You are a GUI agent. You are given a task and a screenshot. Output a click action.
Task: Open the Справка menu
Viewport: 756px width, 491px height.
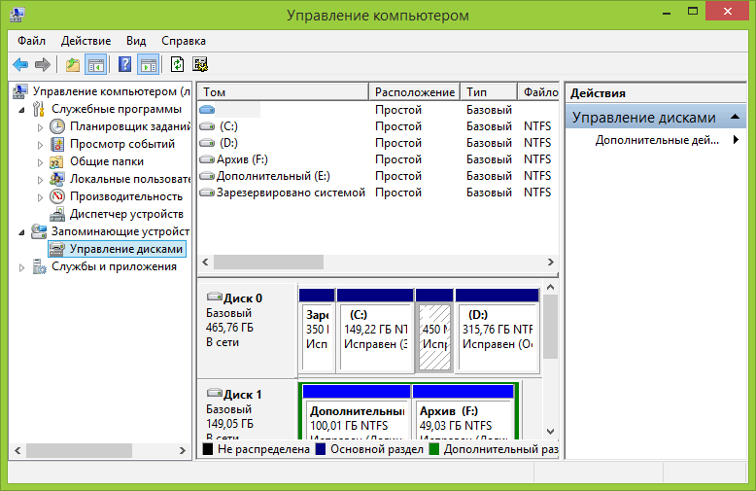(183, 41)
